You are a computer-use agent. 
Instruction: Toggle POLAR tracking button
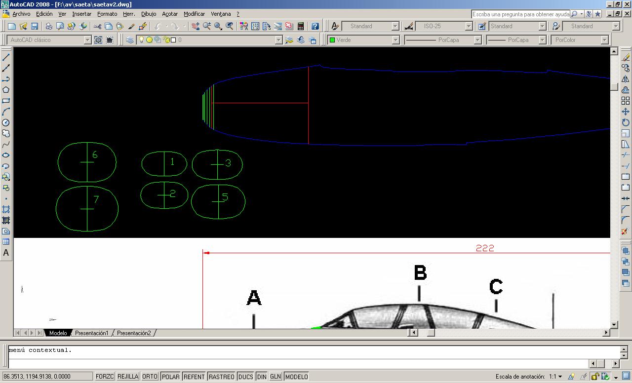tap(171, 377)
